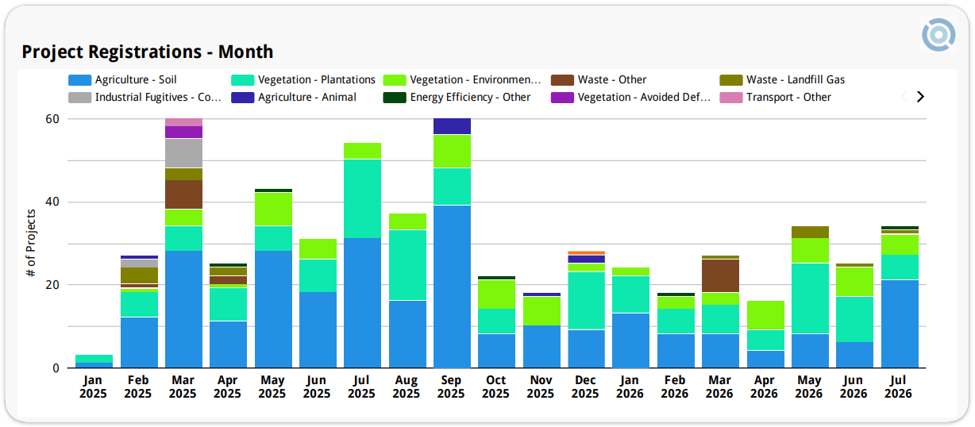
Task: Click the Waste - Other segment in Mar 2026
Action: [x=720, y=276]
